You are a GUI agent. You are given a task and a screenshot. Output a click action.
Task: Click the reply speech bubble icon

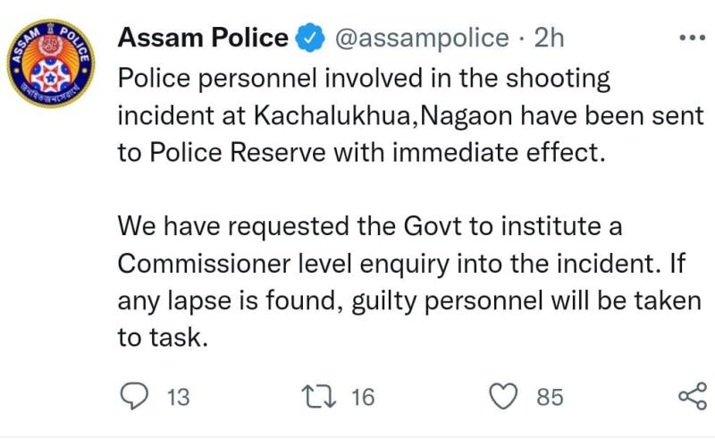[x=134, y=396]
